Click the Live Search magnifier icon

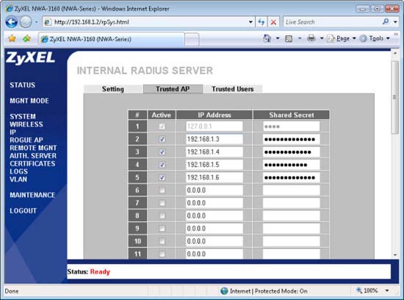[386, 21]
